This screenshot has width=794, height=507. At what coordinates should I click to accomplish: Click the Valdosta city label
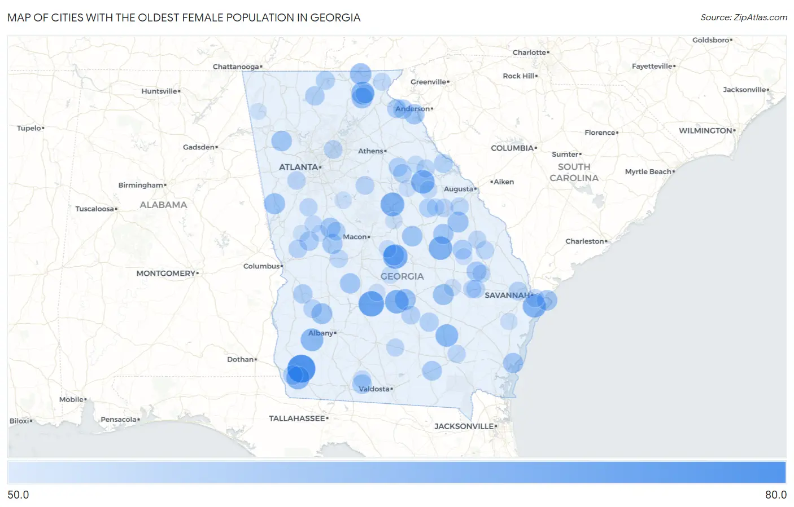[374, 389]
